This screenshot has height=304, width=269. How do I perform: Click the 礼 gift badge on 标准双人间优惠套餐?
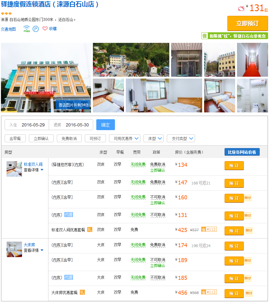(x=89, y=229)
